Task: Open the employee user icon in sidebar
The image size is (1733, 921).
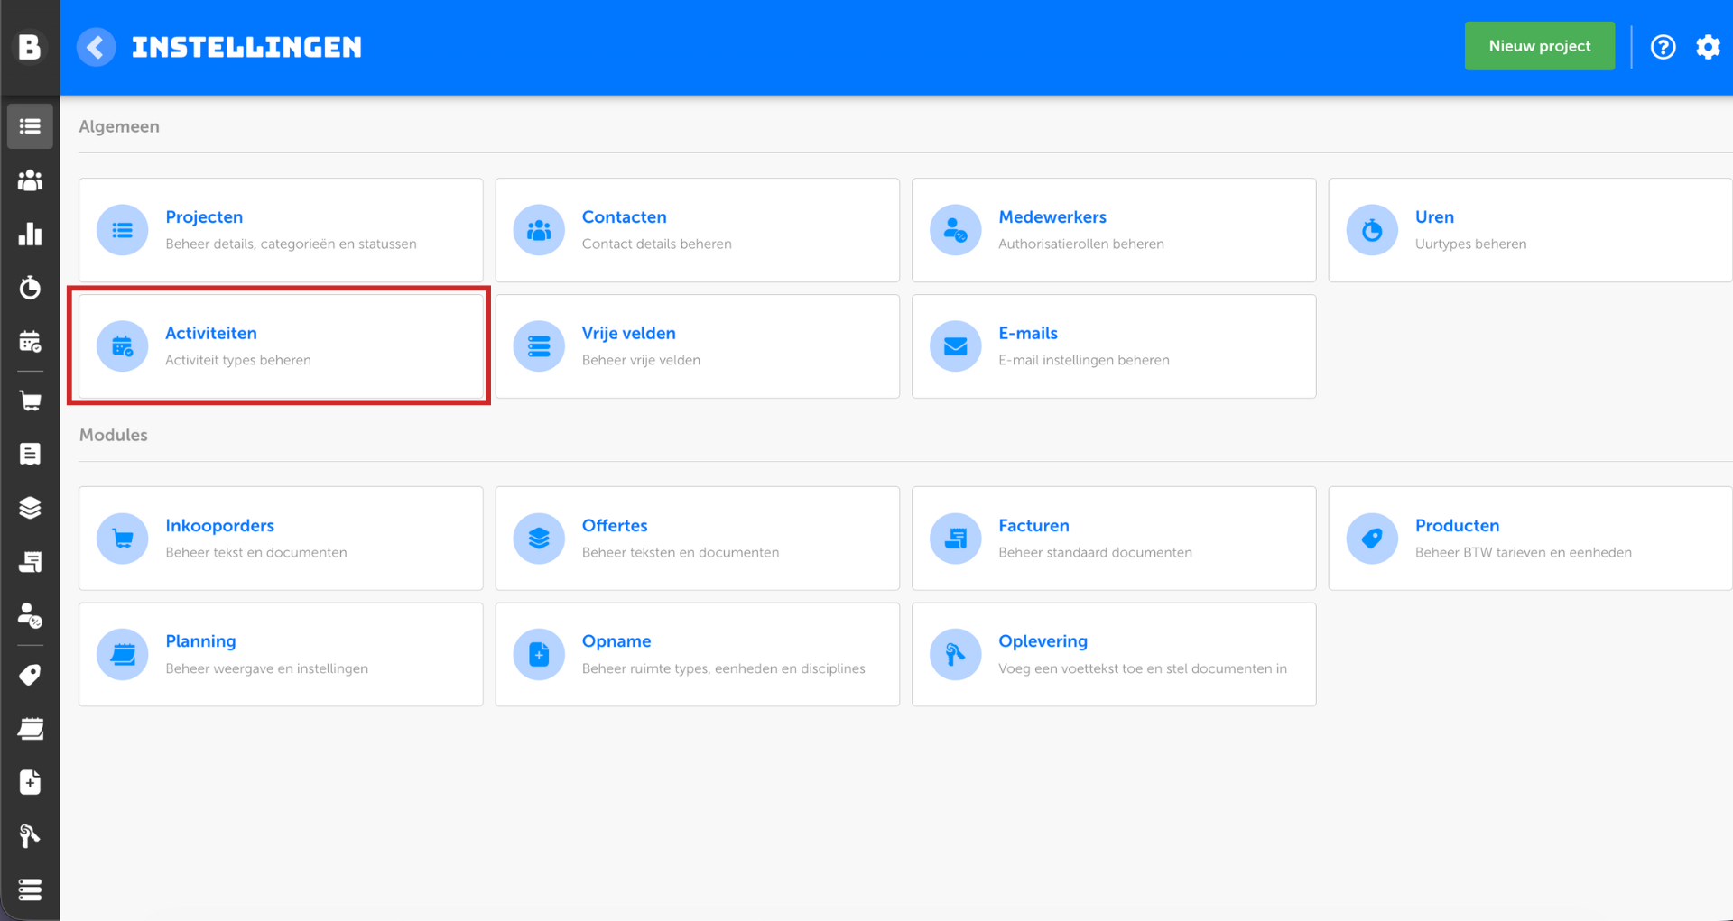Action: coord(30,616)
